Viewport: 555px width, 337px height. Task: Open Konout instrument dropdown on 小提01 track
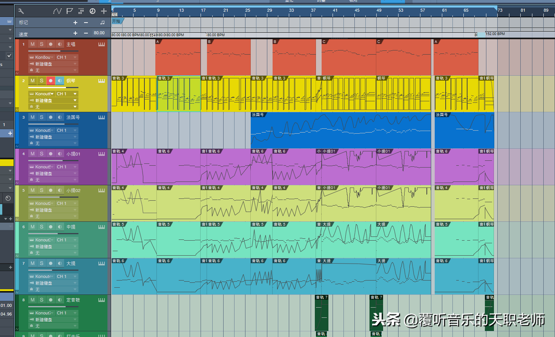point(41,167)
